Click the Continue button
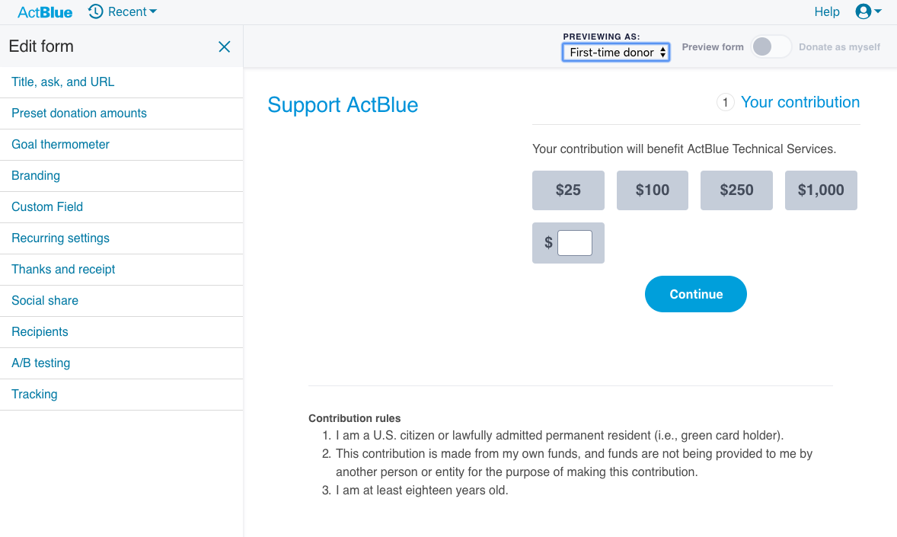 (696, 294)
